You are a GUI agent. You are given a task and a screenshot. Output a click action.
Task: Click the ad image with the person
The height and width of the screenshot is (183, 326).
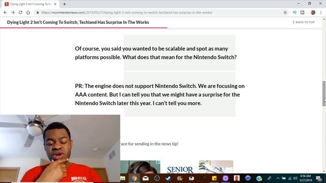click(140, 167)
